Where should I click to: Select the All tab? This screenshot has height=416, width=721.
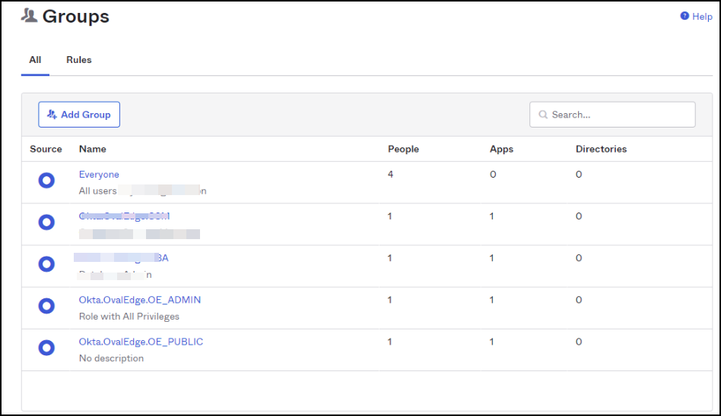[x=35, y=60]
